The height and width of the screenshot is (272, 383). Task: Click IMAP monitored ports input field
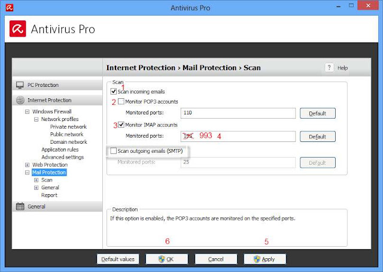tap(238, 136)
